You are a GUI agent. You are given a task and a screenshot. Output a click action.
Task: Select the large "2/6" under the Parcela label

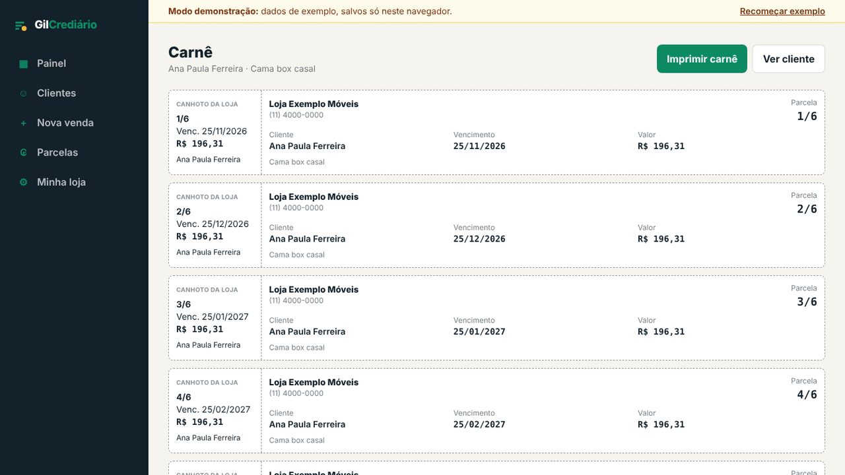coord(807,209)
